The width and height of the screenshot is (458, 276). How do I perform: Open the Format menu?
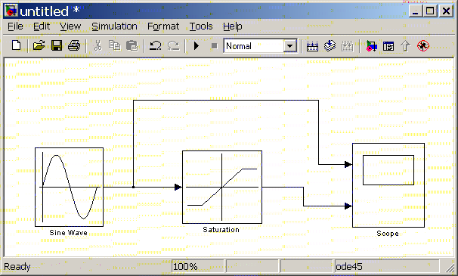[x=163, y=26]
